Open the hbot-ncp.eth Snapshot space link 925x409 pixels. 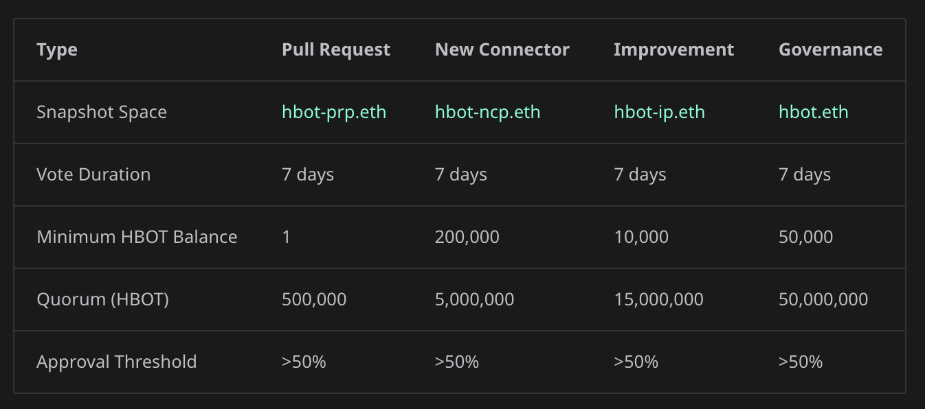coord(487,112)
